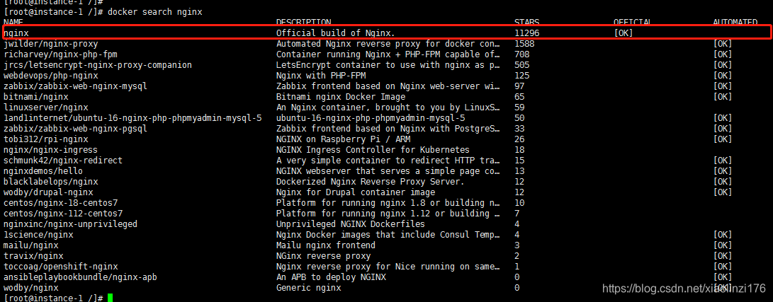Click the 'tobi312/rpi-nginx' image name

(x=46, y=139)
